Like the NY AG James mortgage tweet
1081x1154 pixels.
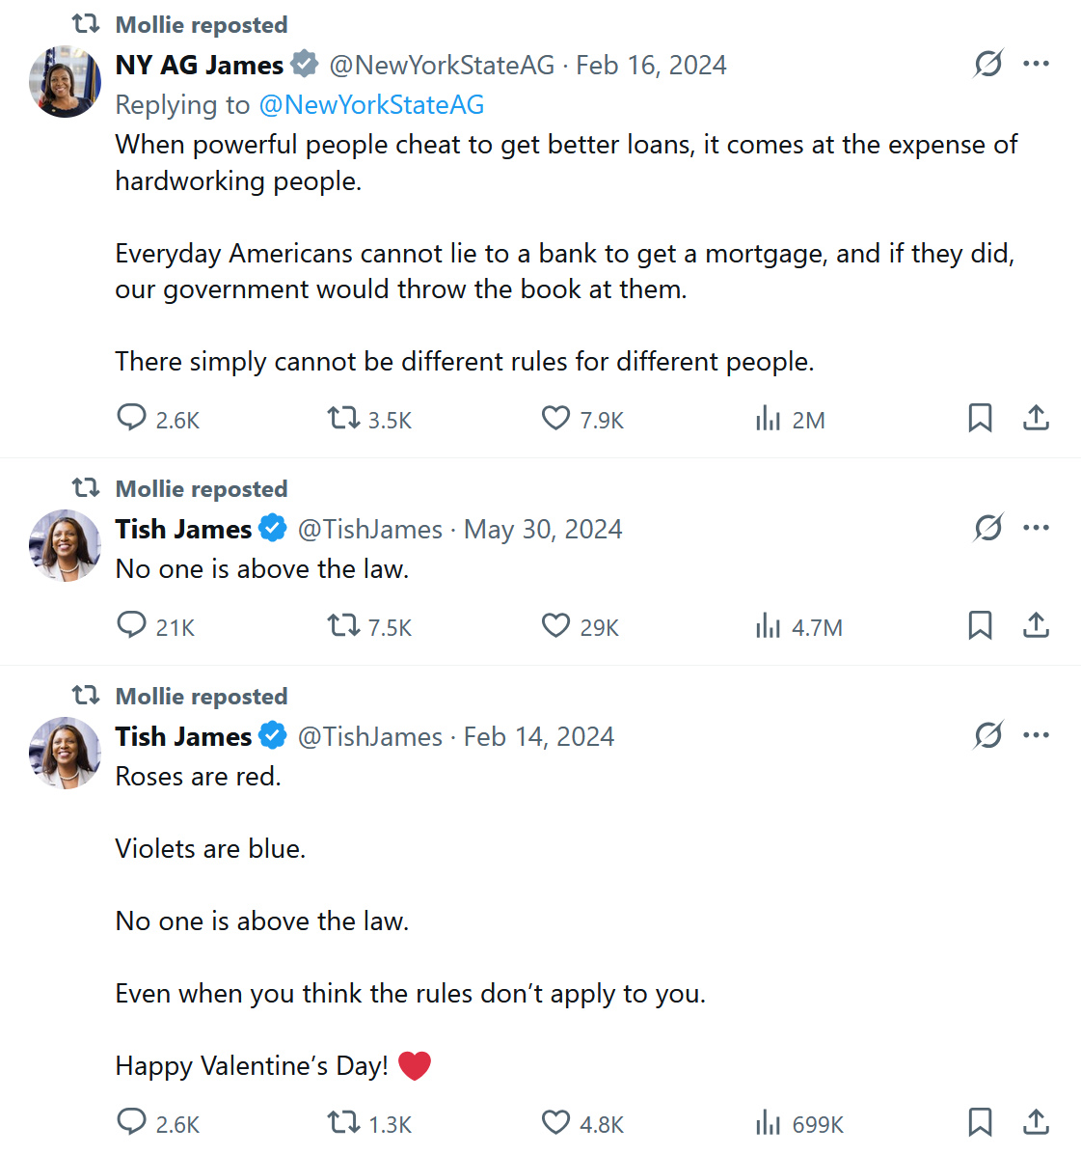555,418
